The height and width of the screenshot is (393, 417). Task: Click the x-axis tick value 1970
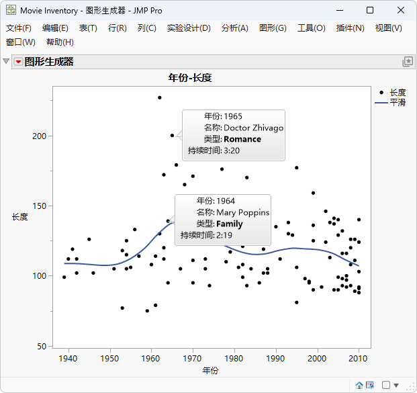(x=192, y=359)
